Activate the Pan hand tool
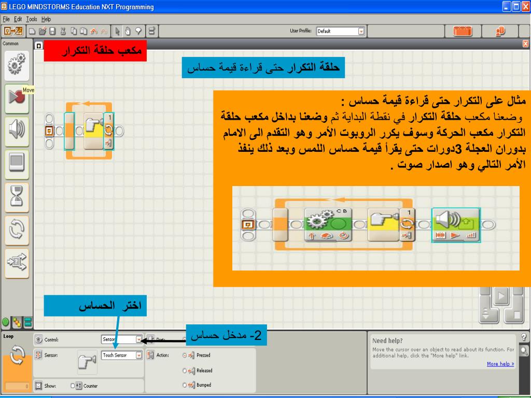The height and width of the screenshot is (398, 531). click(x=128, y=32)
